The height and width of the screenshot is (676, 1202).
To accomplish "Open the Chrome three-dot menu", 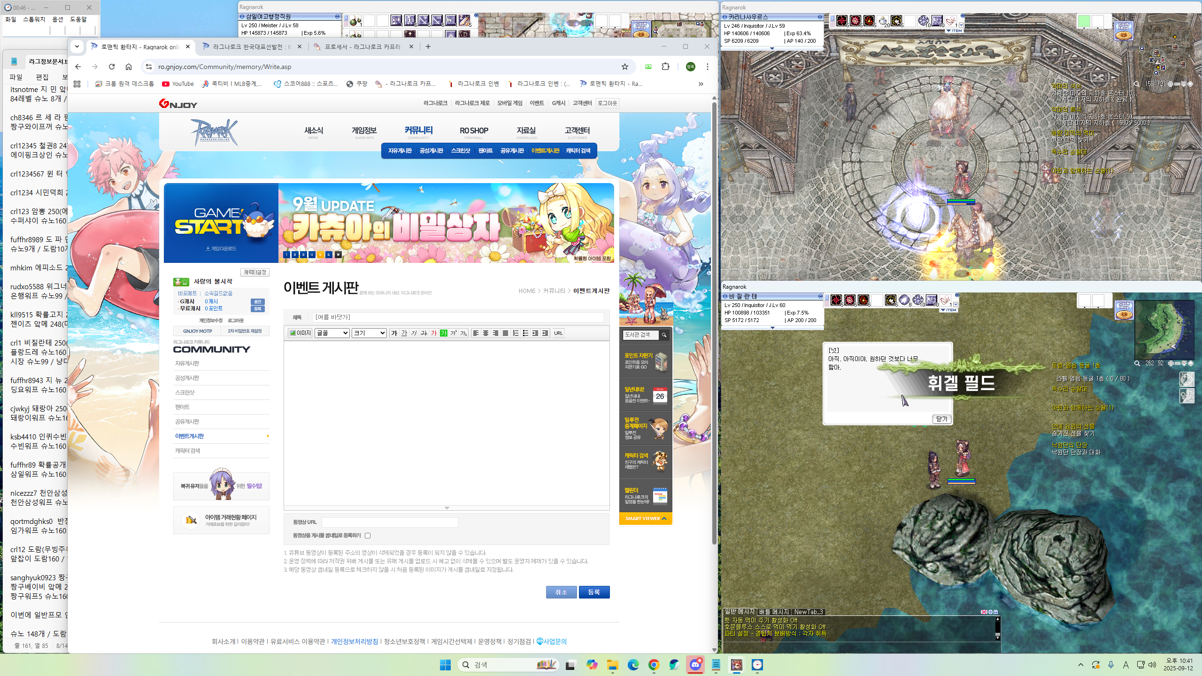I will tap(707, 67).
